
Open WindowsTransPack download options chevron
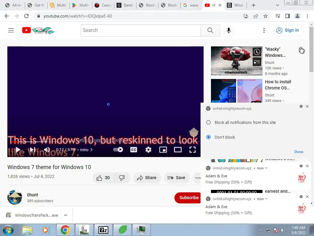tap(66, 215)
